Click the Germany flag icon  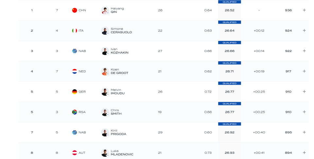coord(75,92)
